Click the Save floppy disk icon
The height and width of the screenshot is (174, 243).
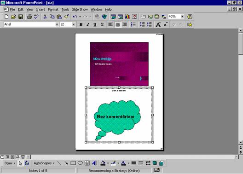21,17
